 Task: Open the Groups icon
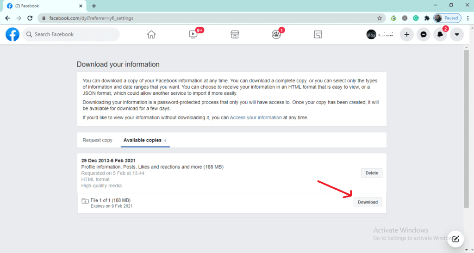pos(276,34)
